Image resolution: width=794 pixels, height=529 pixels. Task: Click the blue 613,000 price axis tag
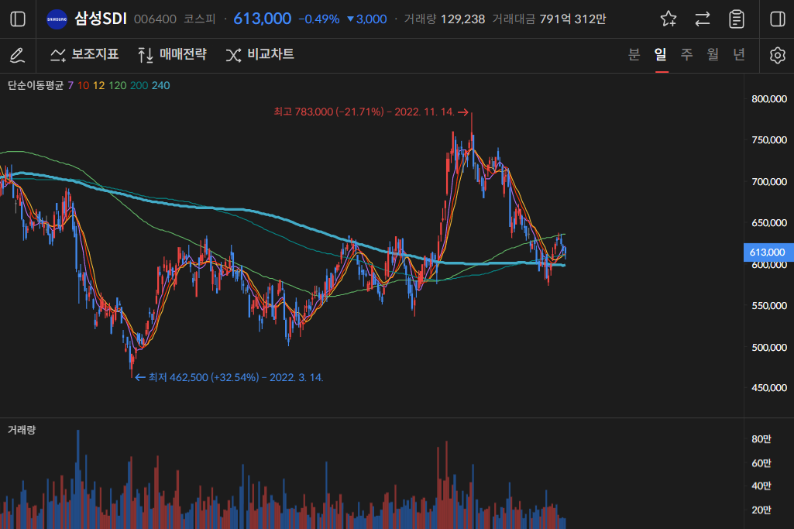click(x=768, y=252)
